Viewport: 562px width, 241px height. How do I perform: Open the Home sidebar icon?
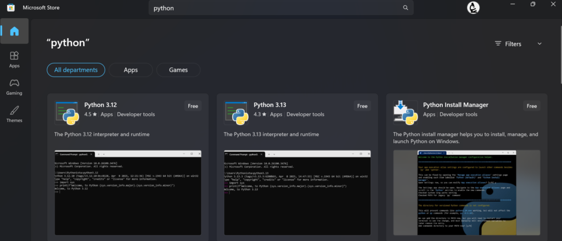point(14,31)
